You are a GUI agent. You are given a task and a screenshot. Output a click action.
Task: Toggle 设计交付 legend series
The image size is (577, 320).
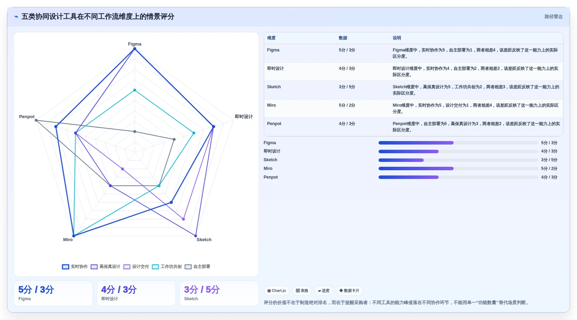[x=136, y=266]
